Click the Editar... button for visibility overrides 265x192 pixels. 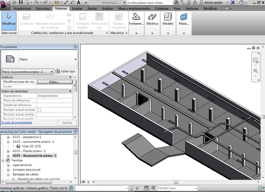(55, 82)
